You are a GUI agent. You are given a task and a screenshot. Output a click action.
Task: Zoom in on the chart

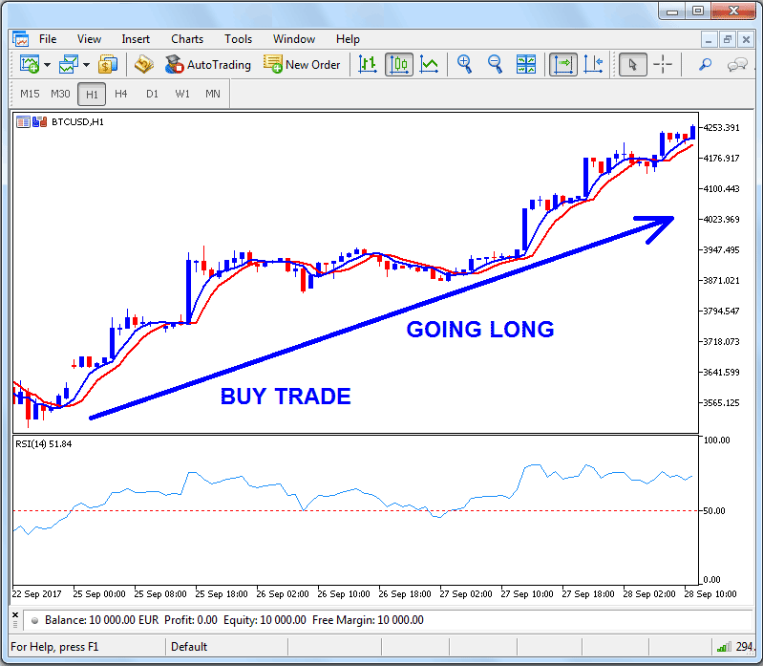(x=464, y=64)
